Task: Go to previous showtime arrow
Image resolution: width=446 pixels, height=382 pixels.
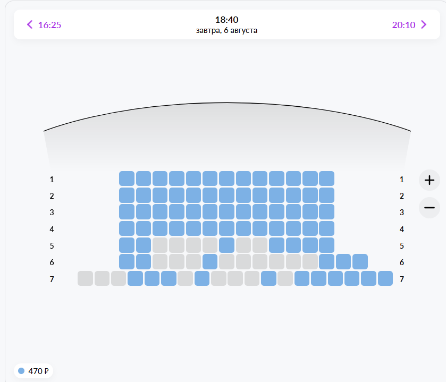Action: [x=30, y=25]
